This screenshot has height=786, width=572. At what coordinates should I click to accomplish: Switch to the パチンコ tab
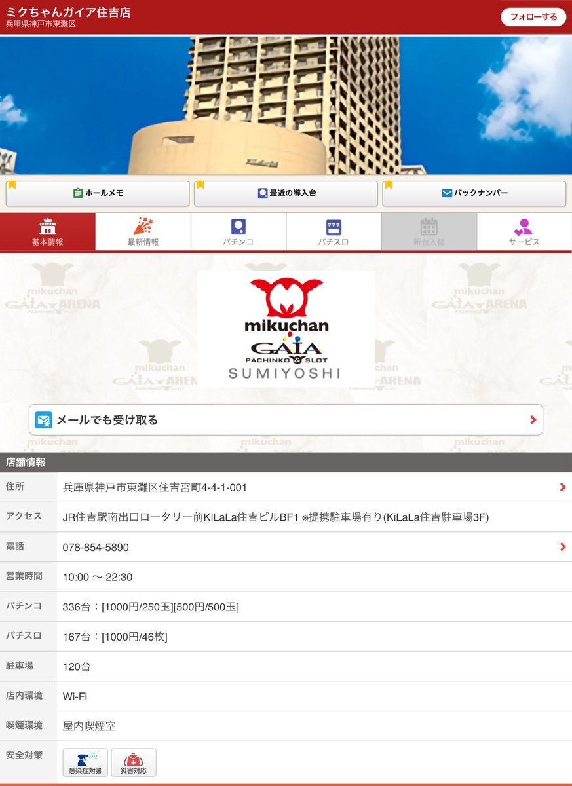pos(238,231)
